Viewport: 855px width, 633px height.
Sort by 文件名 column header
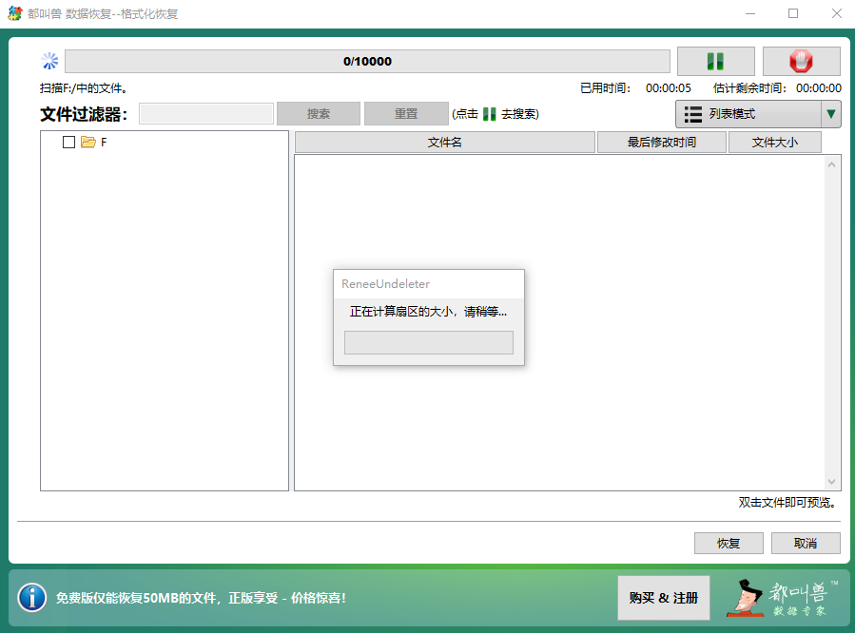[444, 143]
